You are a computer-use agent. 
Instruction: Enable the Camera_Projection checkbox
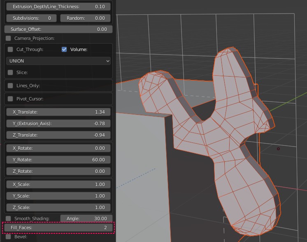(9, 38)
